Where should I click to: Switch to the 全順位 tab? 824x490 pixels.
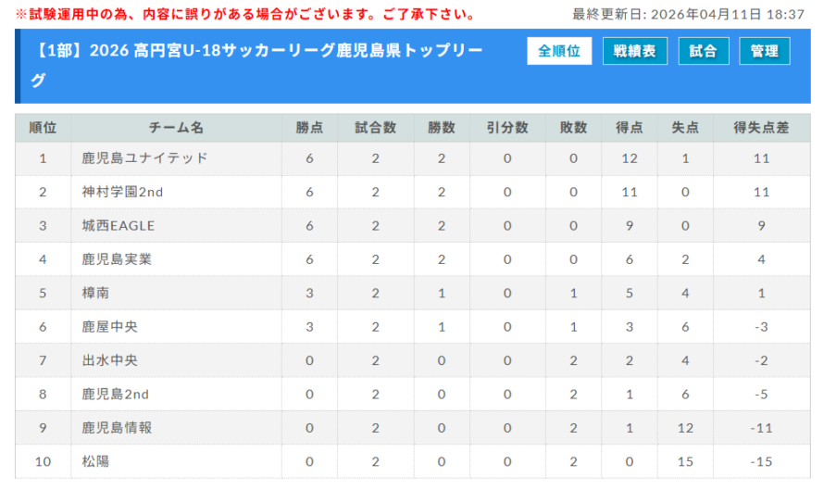(x=559, y=52)
